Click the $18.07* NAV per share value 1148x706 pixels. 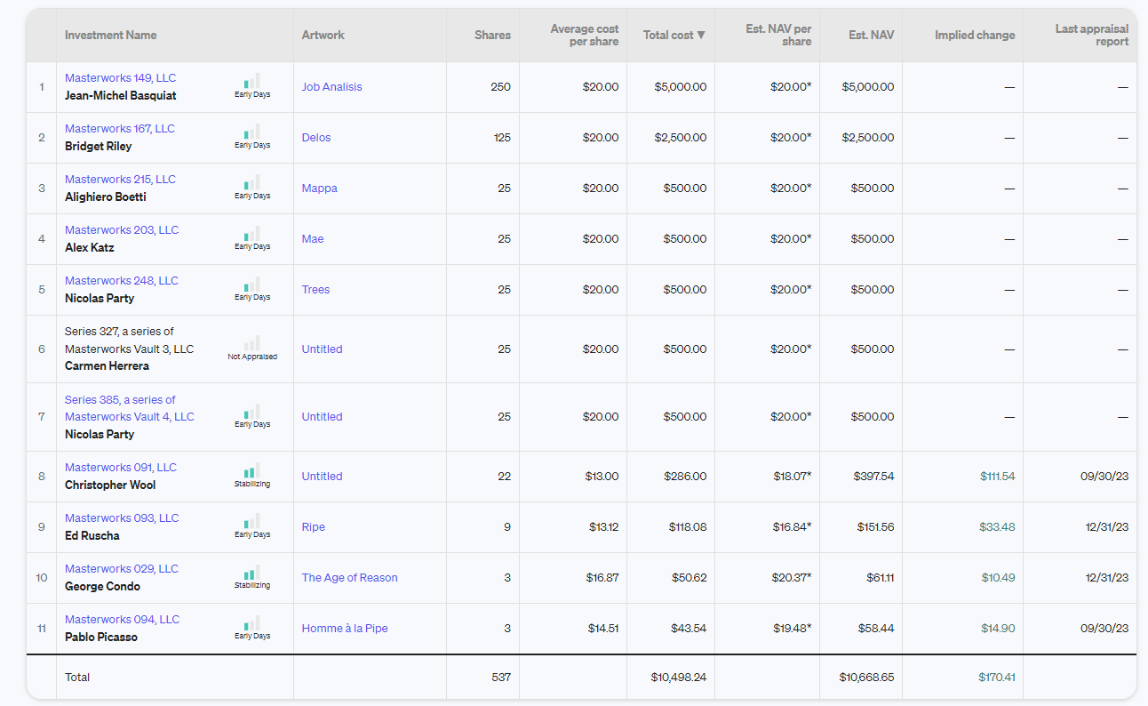tap(793, 476)
